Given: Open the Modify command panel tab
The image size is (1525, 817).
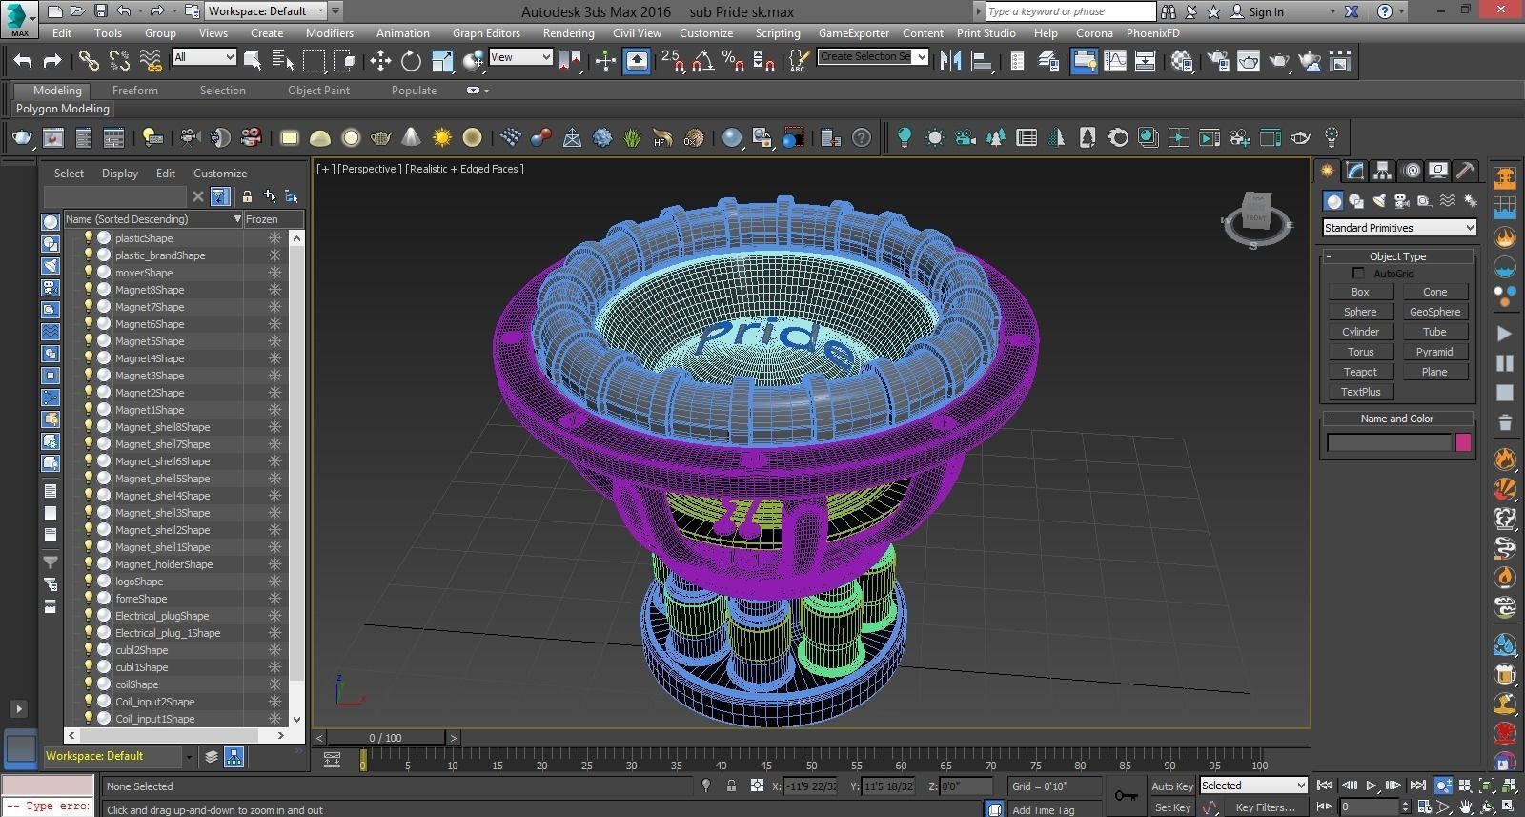Looking at the screenshot, I should (x=1354, y=171).
